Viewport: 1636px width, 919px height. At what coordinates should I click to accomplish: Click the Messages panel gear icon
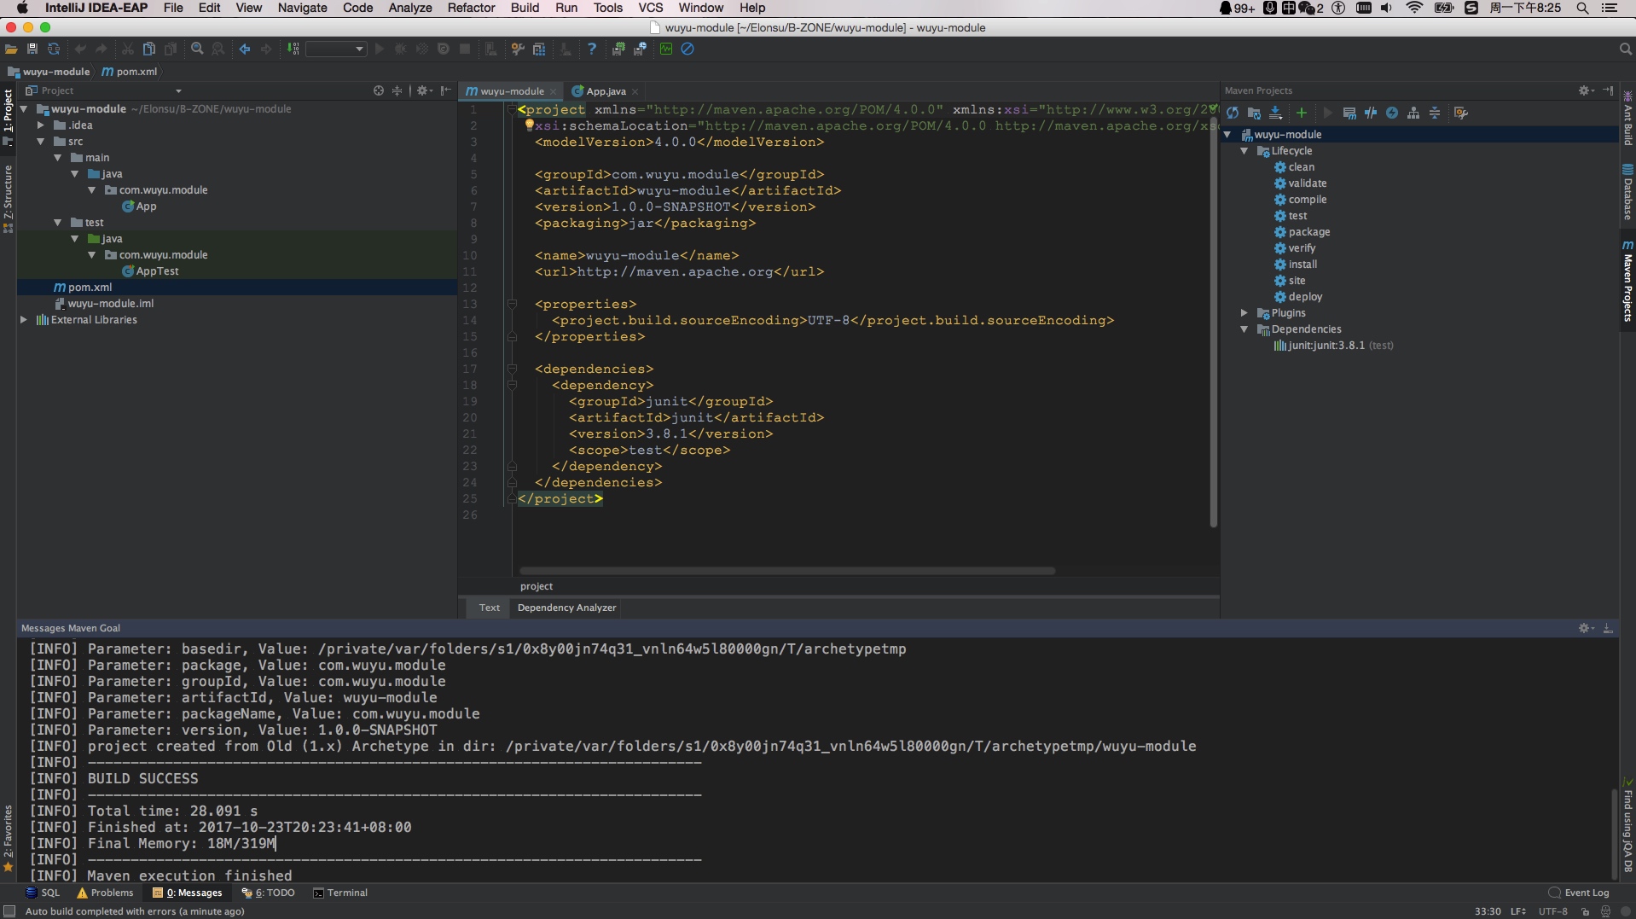(x=1586, y=628)
